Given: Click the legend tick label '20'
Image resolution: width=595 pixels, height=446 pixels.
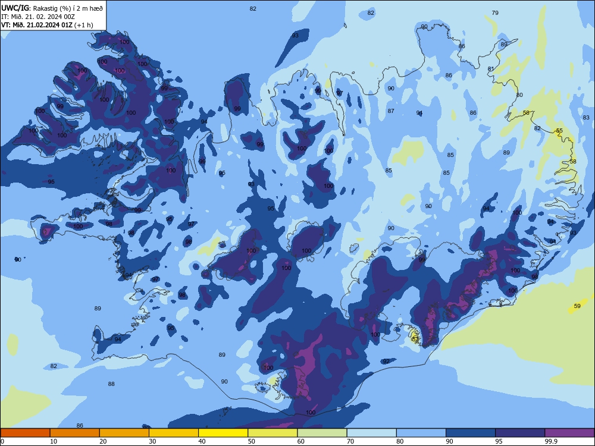Looking at the screenshot, I should (103, 441).
